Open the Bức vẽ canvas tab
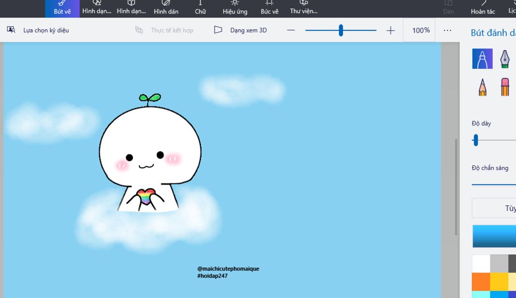The width and height of the screenshot is (516, 298). 270,9
